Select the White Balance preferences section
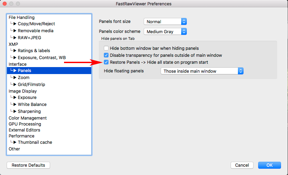288x175 pixels. [32, 104]
